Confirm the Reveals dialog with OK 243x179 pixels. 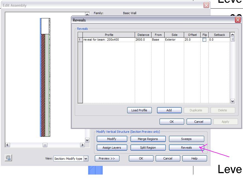172,122
